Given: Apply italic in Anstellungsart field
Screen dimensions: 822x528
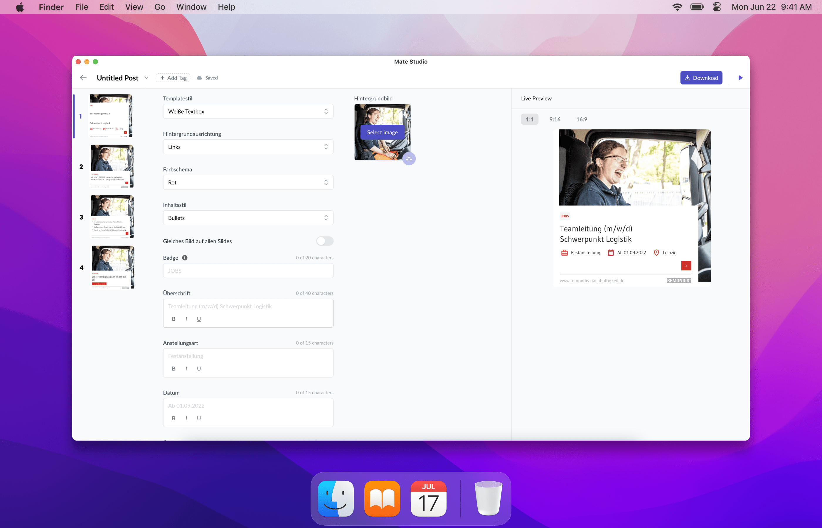Looking at the screenshot, I should point(186,368).
